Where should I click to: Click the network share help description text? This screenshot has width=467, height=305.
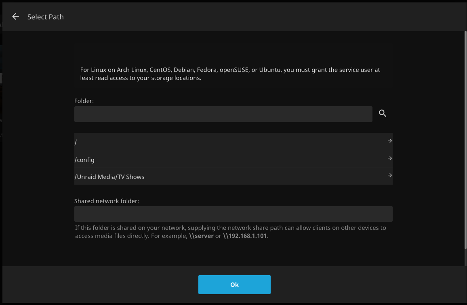click(230, 228)
